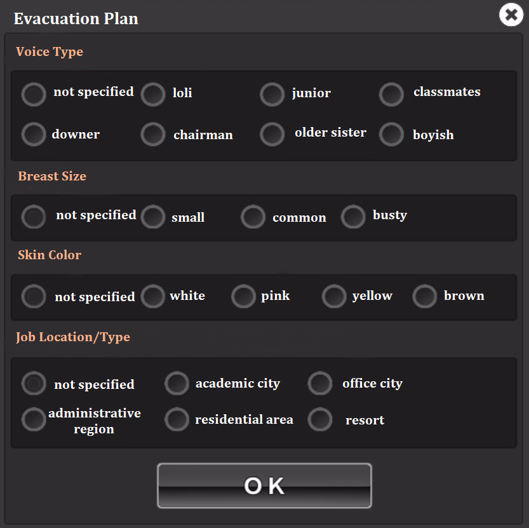Pick the "classmates" voice option
Image resolution: width=529 pixels, height=528 pixels.
tap(391, 94)
